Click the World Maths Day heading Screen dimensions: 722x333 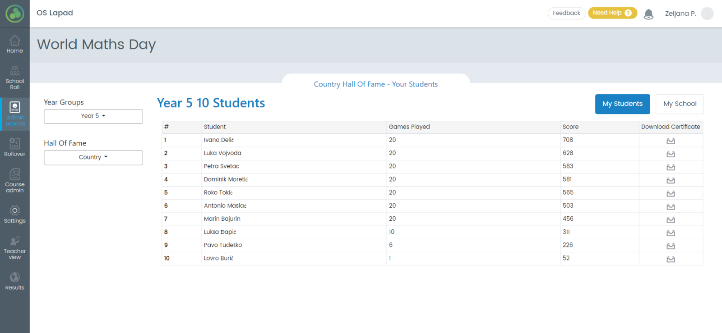[x=96, y=45]
